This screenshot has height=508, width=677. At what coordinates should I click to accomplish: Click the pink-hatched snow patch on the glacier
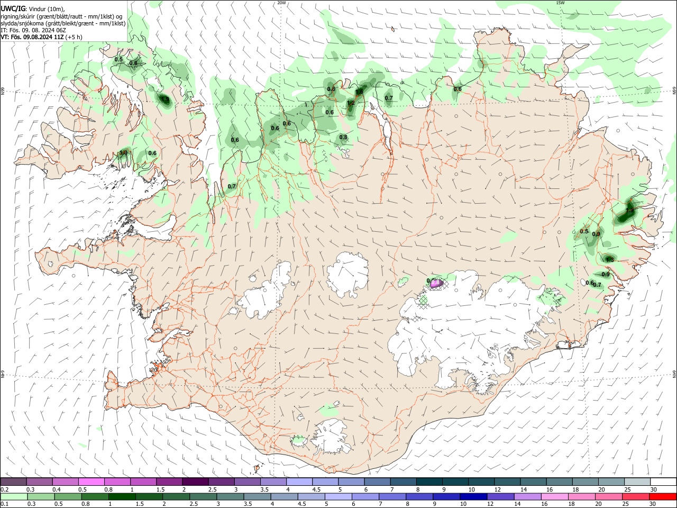pos(437,284)
